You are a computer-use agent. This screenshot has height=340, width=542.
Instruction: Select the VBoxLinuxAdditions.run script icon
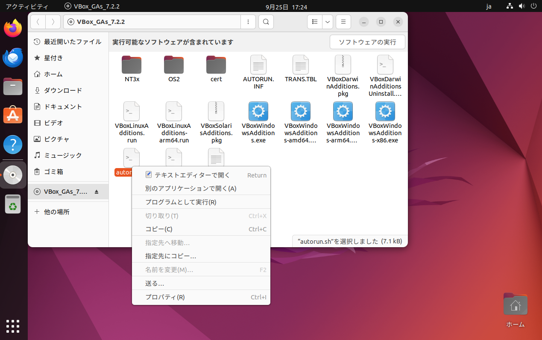pos(132,112)
